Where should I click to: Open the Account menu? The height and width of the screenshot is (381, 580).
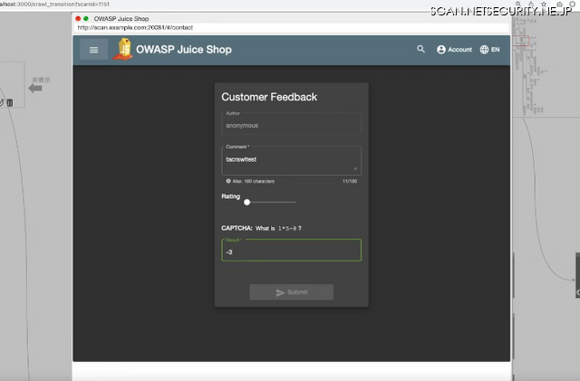(x=454, y=50)
